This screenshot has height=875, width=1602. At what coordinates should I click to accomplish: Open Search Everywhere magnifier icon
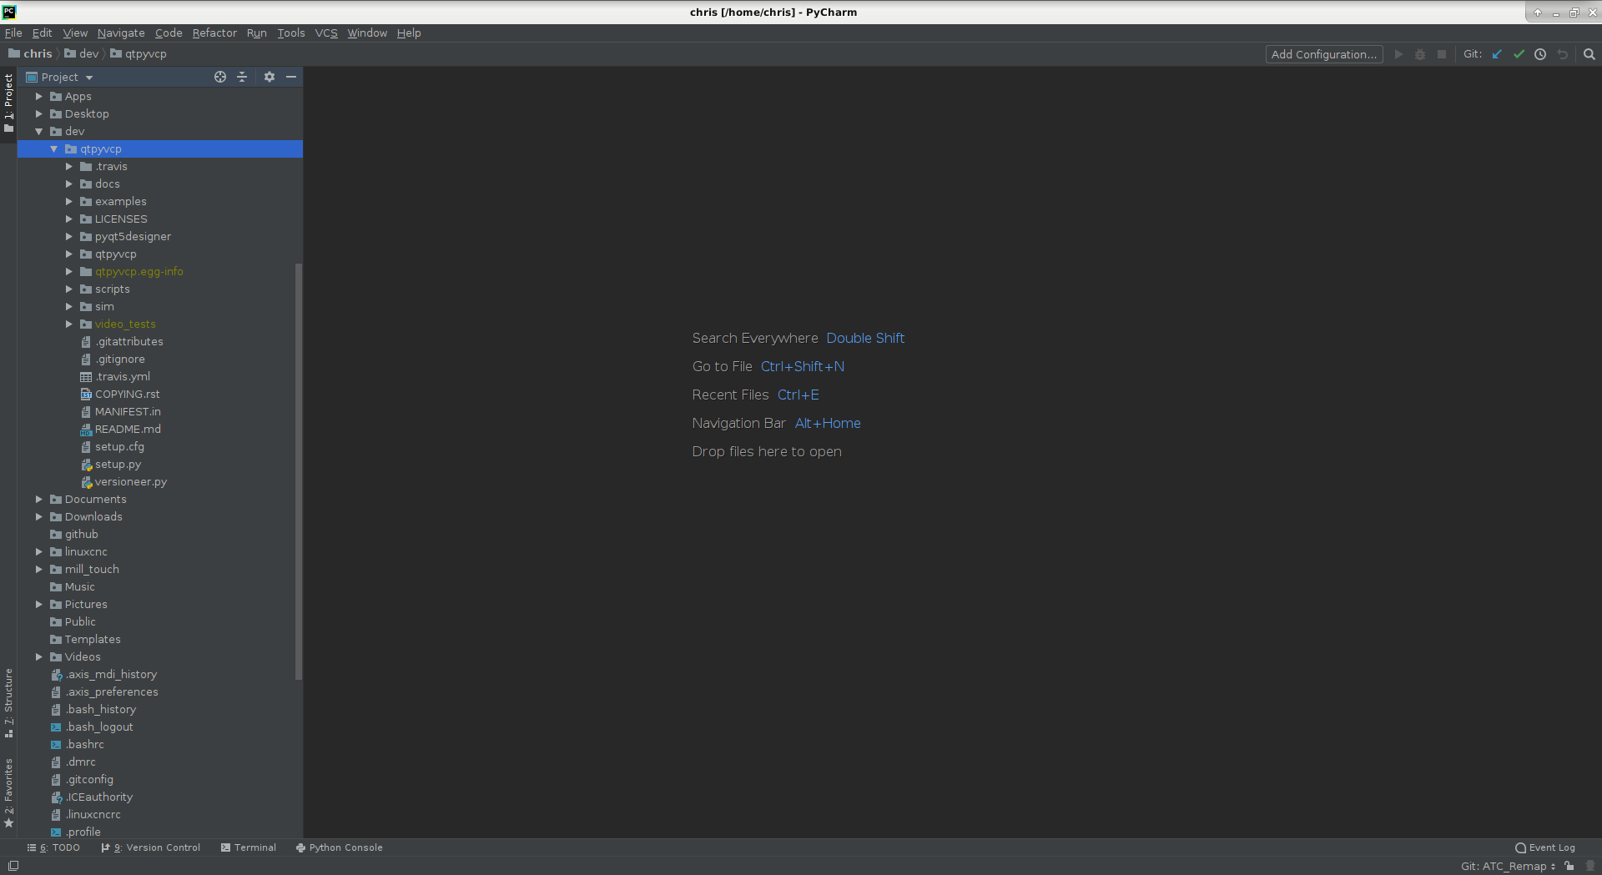tap(1589, 54)
